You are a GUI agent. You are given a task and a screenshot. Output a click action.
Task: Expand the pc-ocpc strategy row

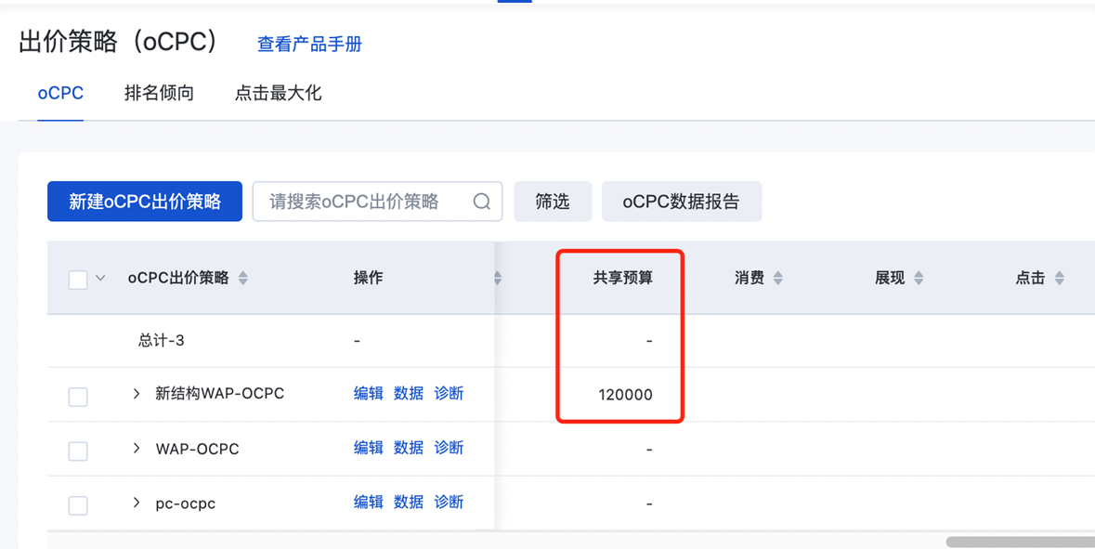pyautogui.click(x=137, y=503)
